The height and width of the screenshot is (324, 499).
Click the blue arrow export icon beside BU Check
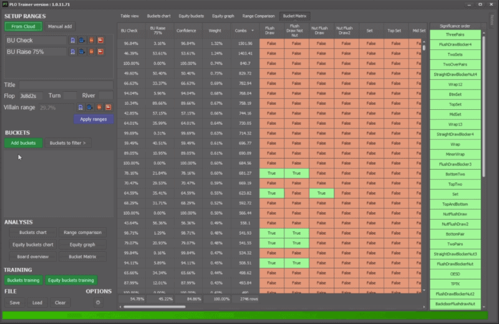pos(82,40)
